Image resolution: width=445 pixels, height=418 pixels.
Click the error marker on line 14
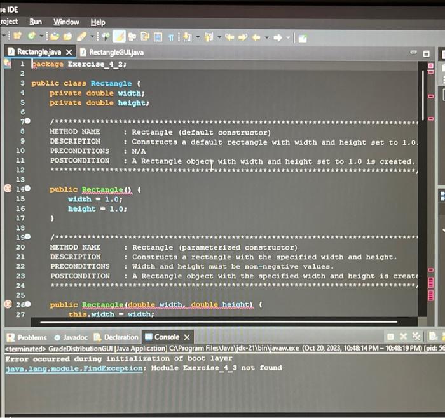click(8, 189)
